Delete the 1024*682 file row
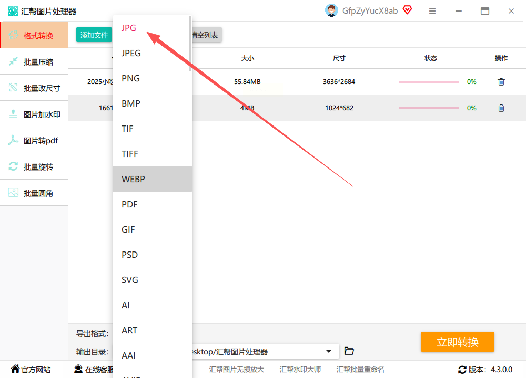Screen dimensions: 526x378 (501, 108)
